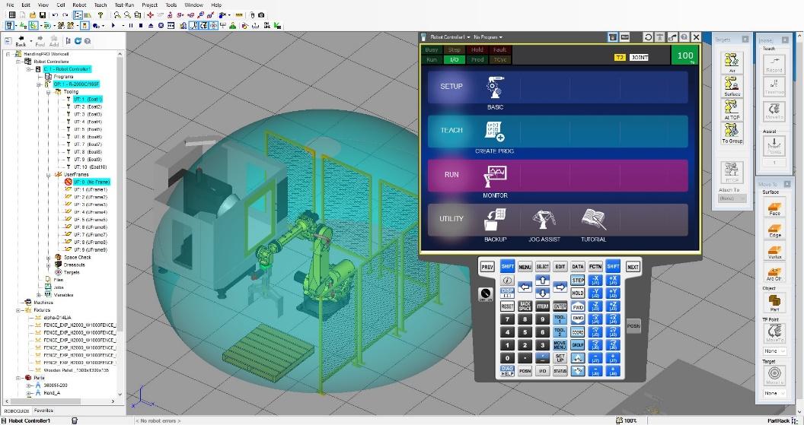Click the Redo toolbar icon
The image size is (804, 425).
point(65,15)
